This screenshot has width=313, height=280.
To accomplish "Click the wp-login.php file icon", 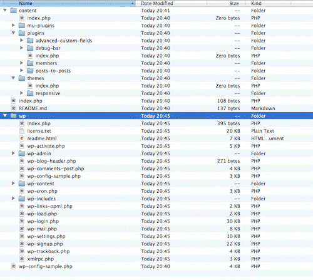I will (22, 221).
